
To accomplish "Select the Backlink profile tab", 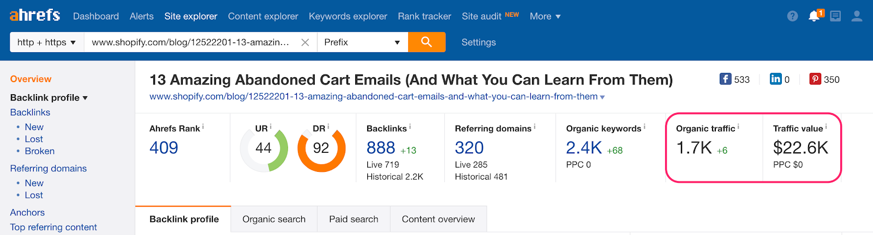I will pos(183,219).
